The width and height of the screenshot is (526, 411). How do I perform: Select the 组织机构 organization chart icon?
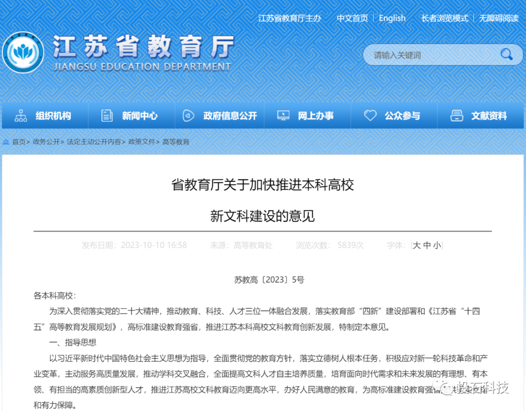pos(20,116)
